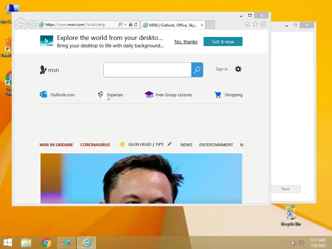Open MSN page settings gear
332x249 pixels.
tap(238, 69)
